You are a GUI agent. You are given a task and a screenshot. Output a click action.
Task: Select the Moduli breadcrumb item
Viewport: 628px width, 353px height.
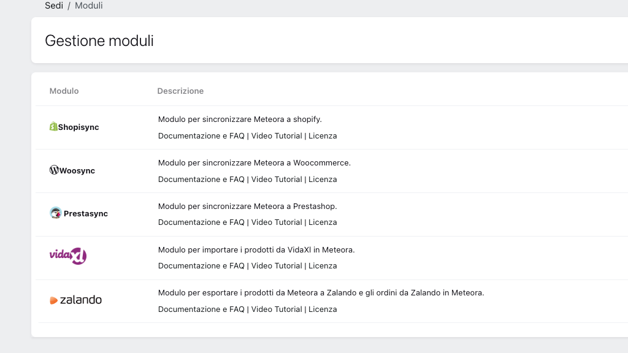coord(89,6)
